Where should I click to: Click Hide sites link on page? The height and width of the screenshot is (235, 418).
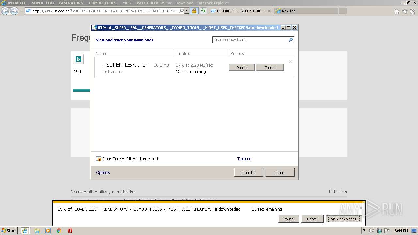pos(338,192)
